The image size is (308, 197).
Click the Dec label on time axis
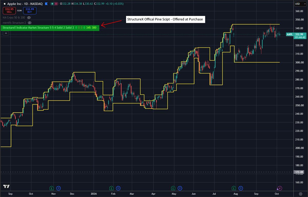pos(72,194)
